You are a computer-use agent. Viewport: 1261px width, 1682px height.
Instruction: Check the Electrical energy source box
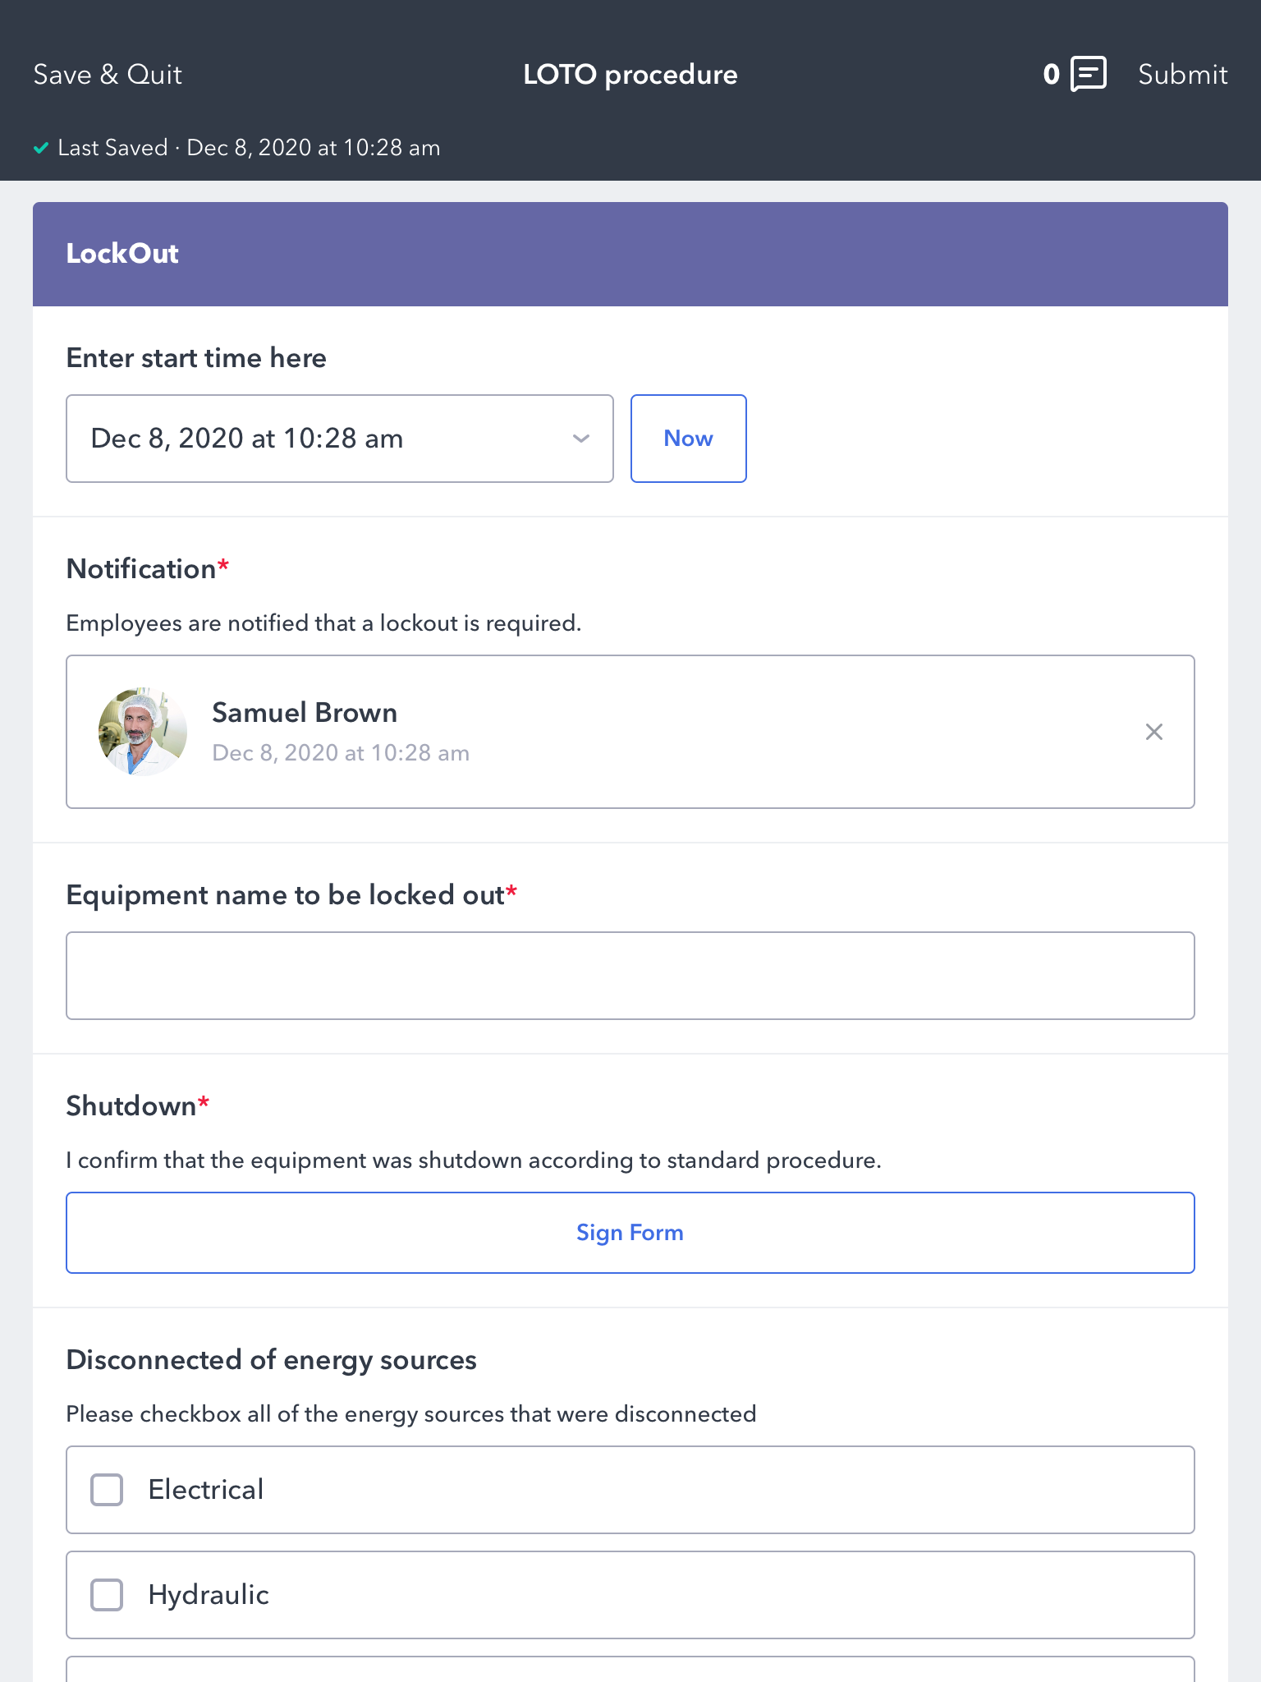pyautogui.click(x=107, y=1490)
